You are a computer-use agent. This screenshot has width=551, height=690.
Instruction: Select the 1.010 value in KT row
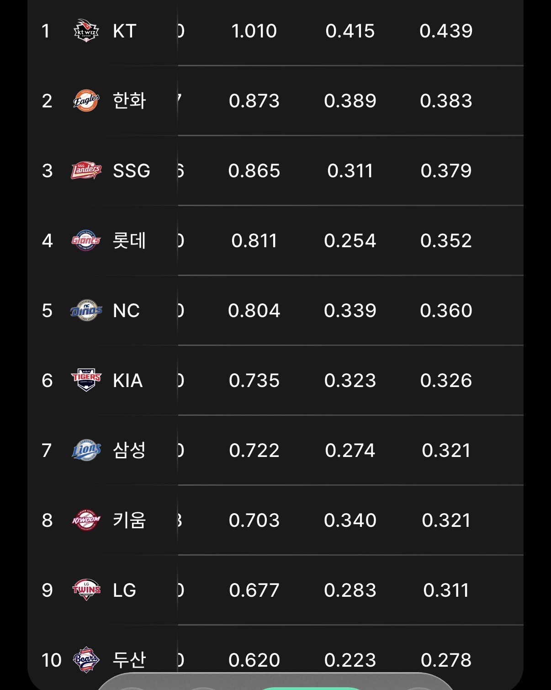tap(254, 31)
